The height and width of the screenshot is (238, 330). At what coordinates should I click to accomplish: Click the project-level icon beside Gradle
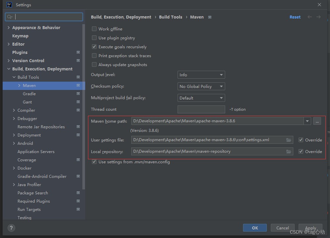point(78,94)
